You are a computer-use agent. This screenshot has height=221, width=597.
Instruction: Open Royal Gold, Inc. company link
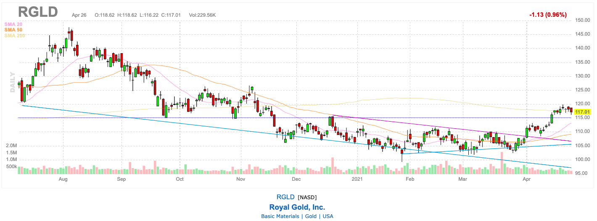(297, 207)
